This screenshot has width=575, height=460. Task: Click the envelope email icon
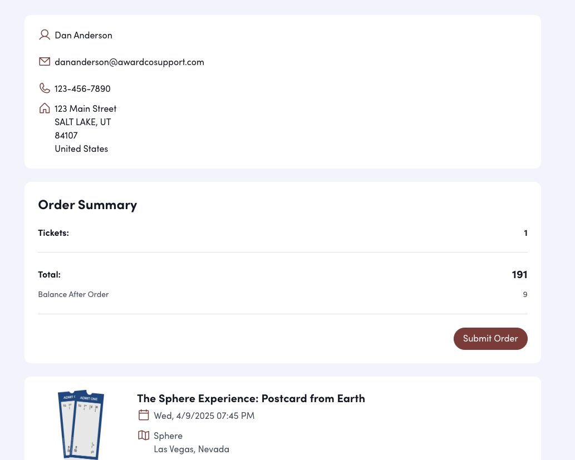[x=45, y=62]
